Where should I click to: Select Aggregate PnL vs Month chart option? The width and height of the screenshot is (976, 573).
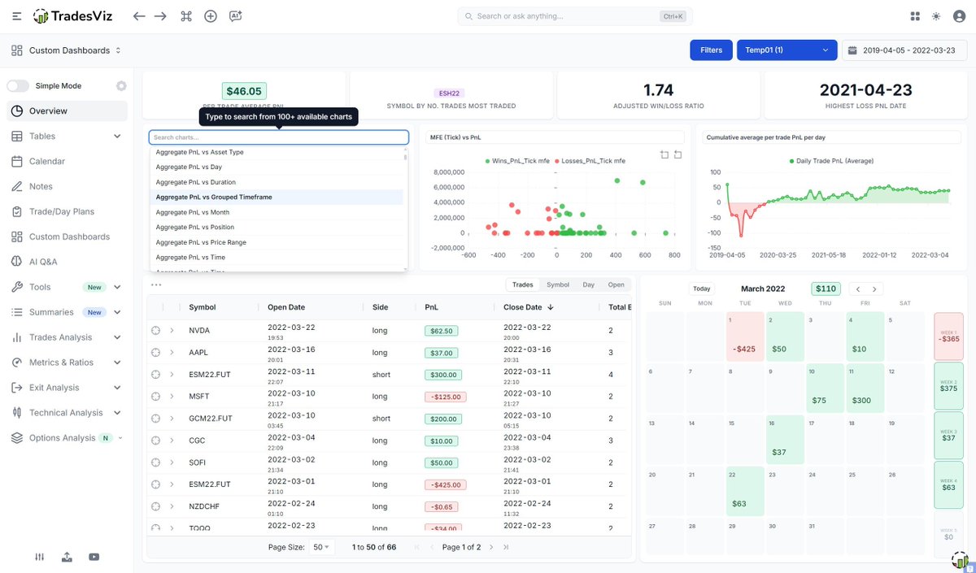pos(193,212)
